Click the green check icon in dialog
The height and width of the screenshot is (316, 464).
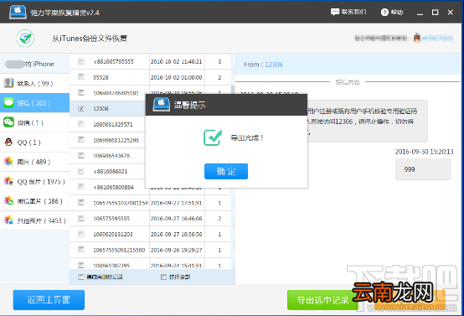tap(213, 137)
